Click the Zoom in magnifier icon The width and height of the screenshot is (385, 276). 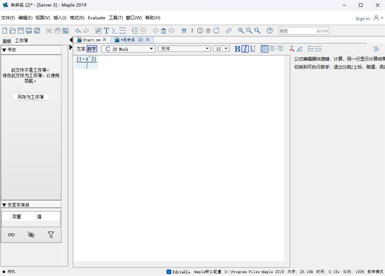tap(241, 31)
